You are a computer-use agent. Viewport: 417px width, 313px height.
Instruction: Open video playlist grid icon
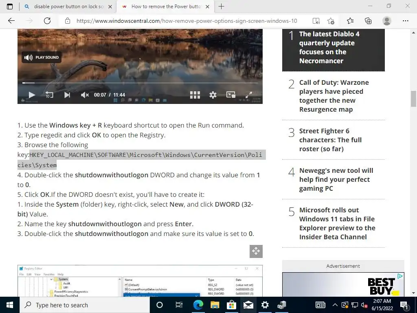tap(195, 95)
